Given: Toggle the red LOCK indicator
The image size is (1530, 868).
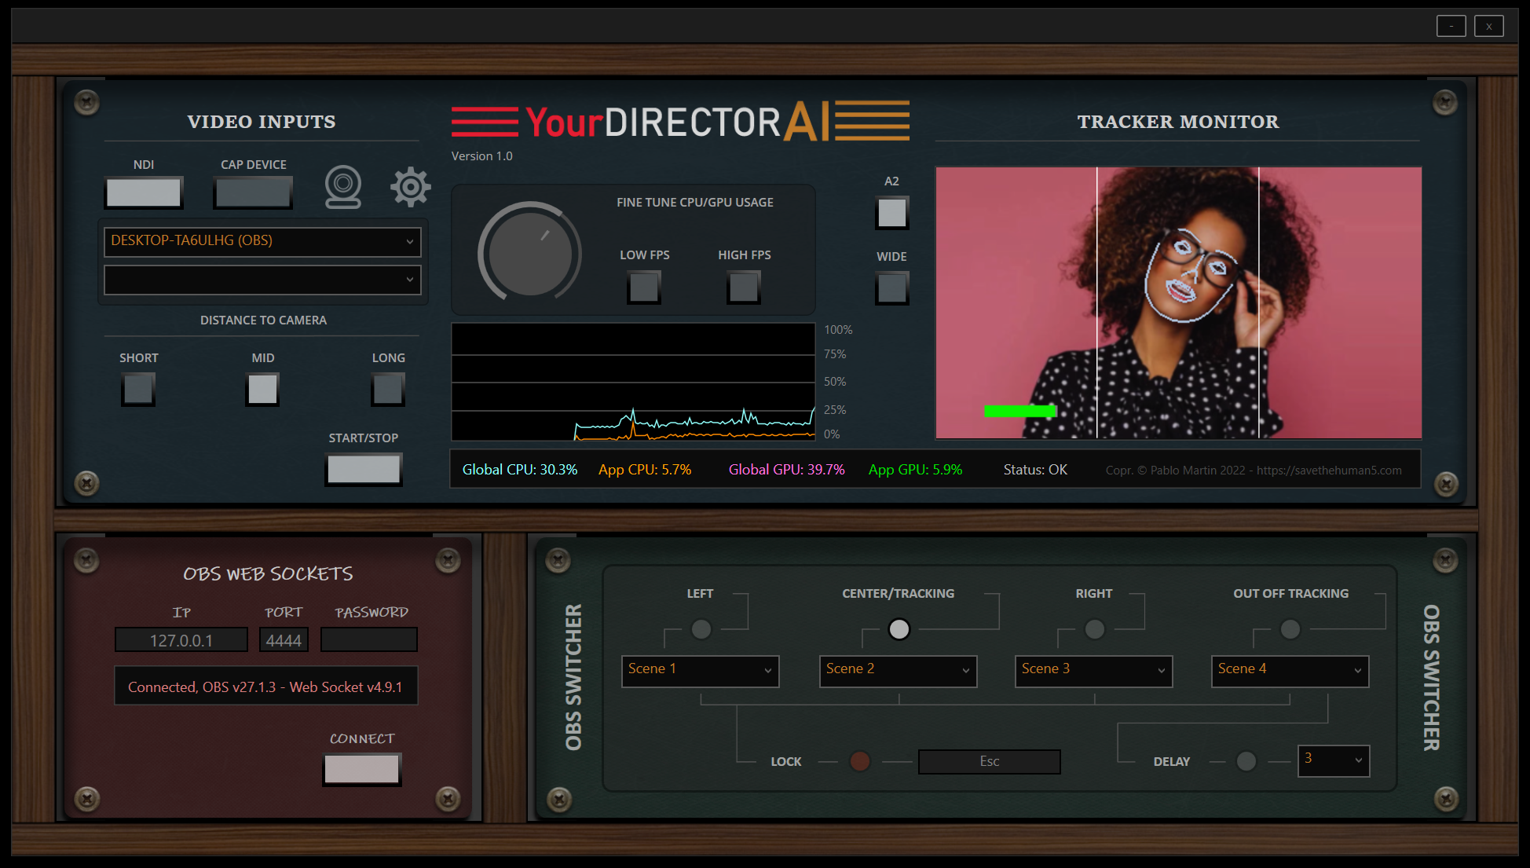Looking at the screenshot, I should point(861,761).
